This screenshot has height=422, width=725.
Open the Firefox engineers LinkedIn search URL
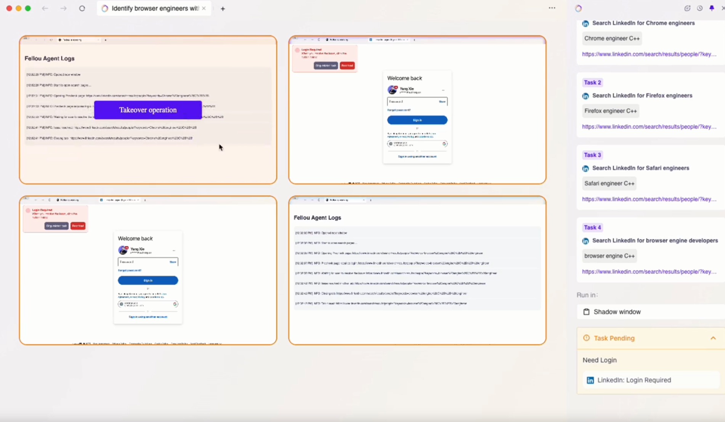click(649, 127)
